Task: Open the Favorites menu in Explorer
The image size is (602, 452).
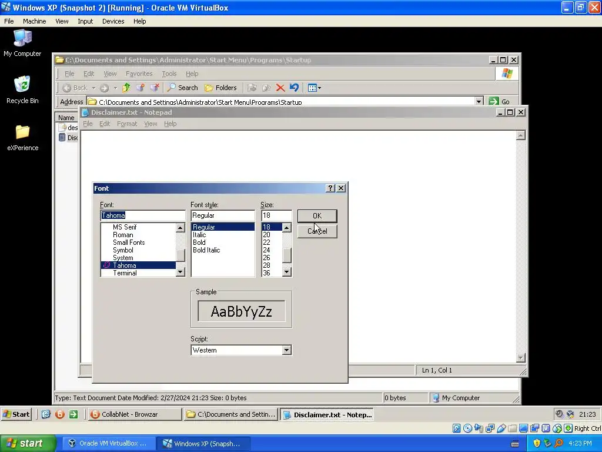Action: pos(139,74)
